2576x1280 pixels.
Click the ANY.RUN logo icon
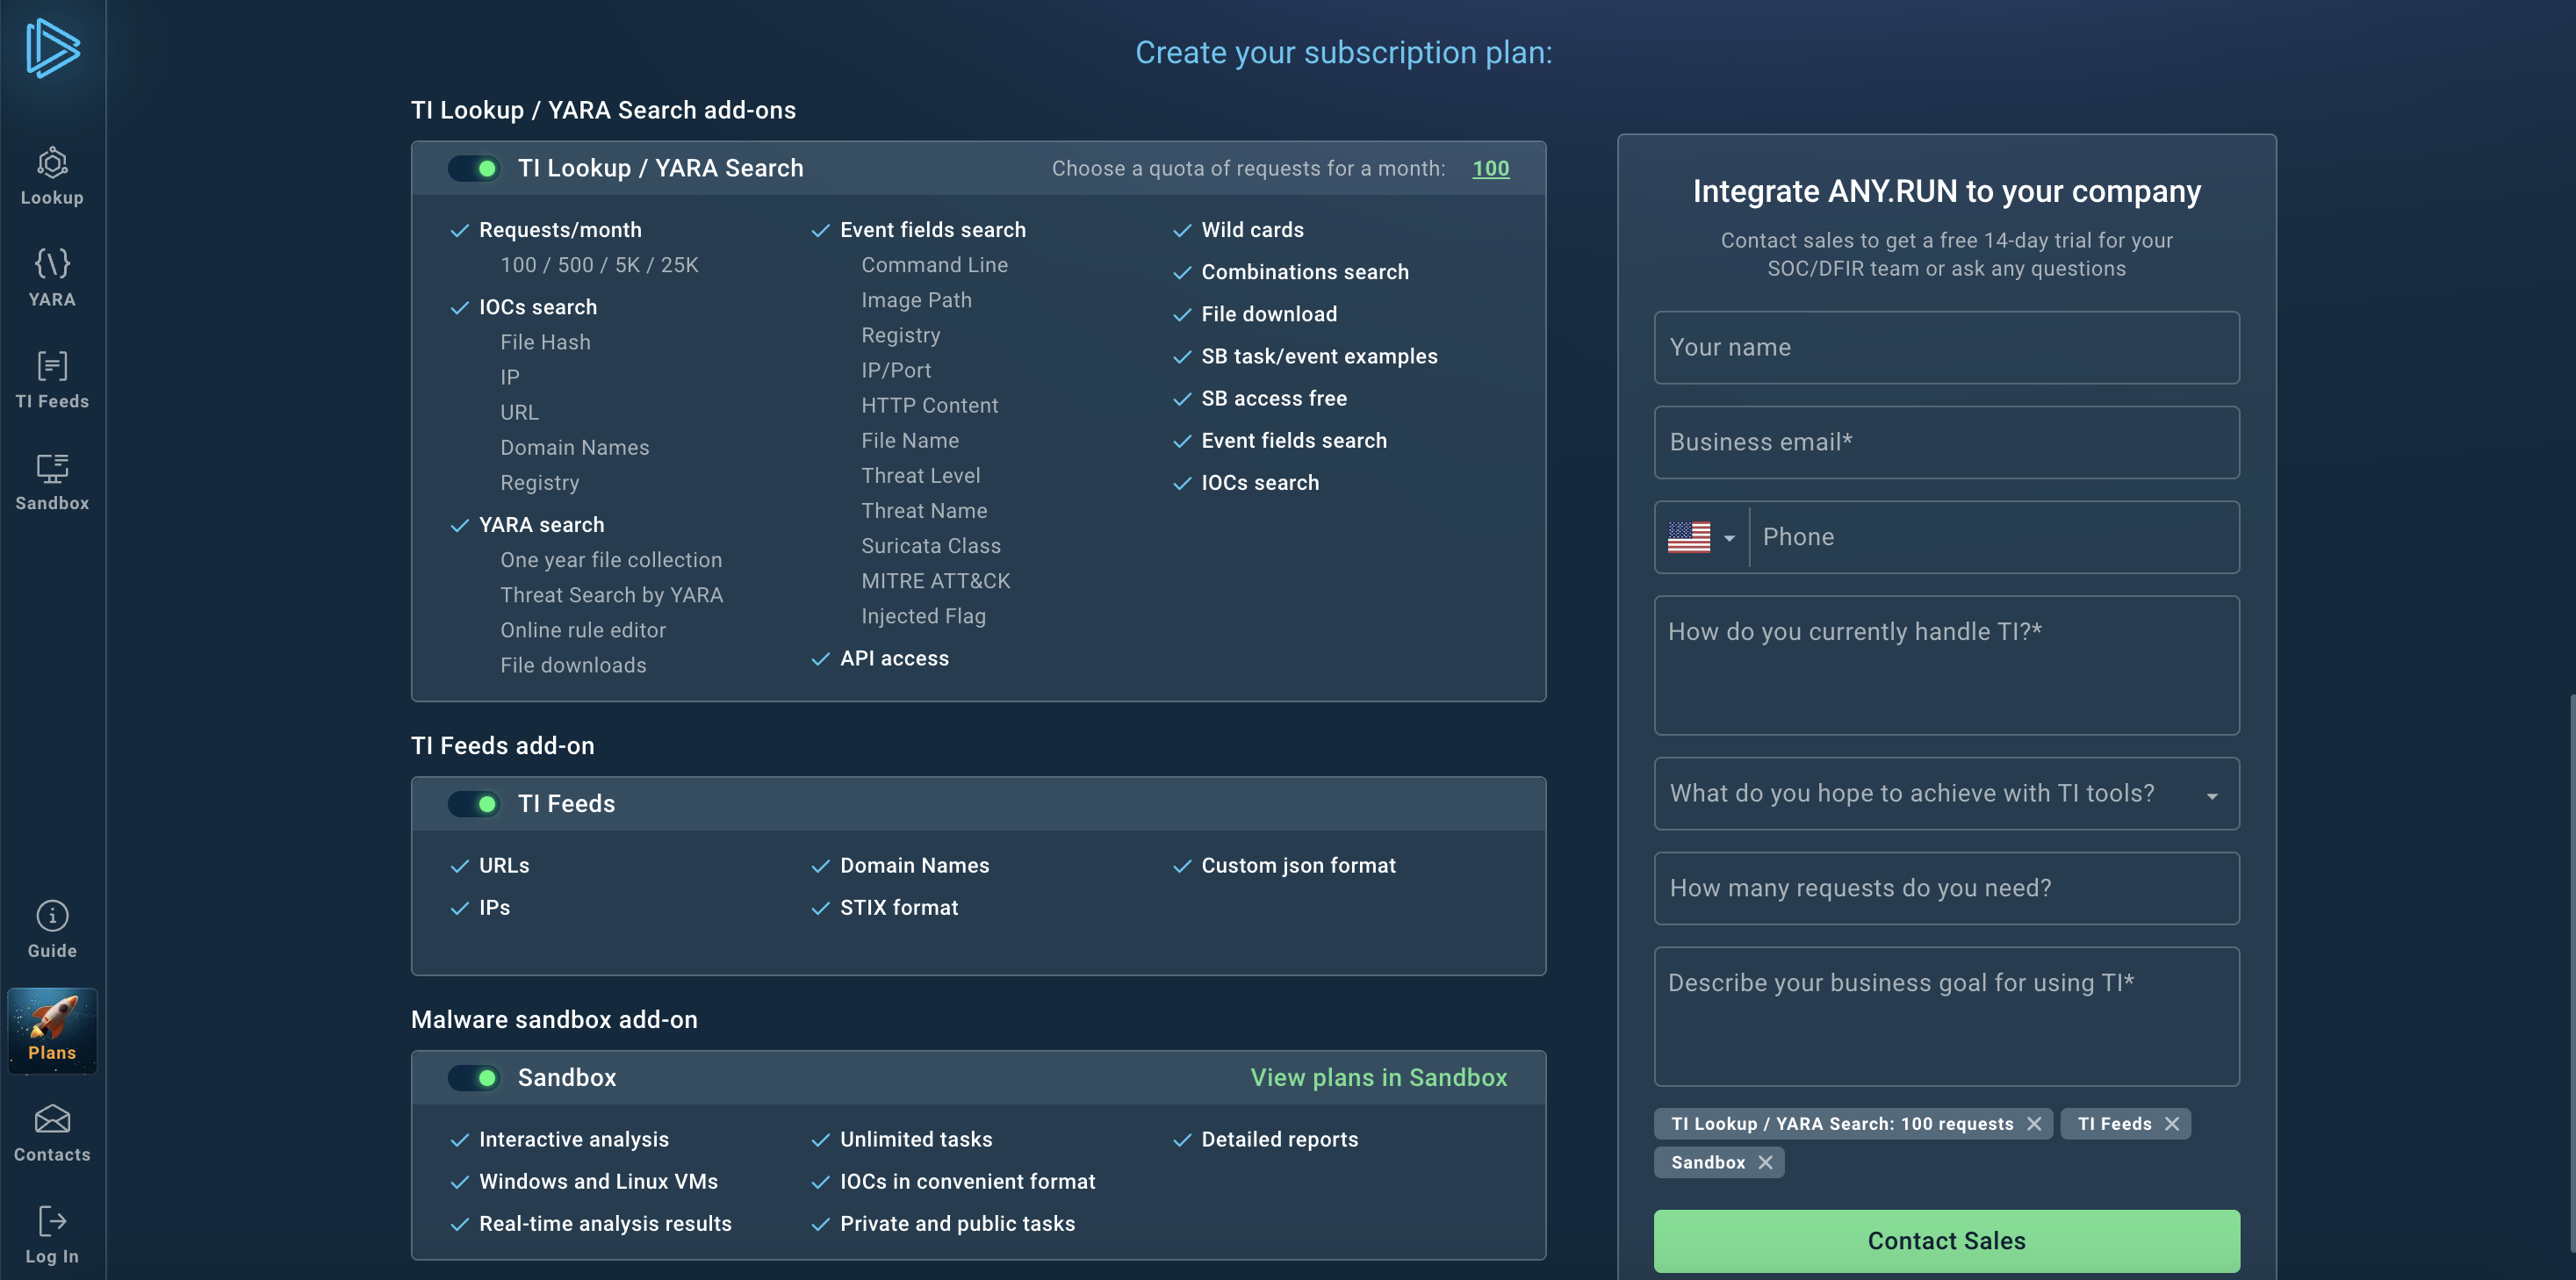(52, 48)
